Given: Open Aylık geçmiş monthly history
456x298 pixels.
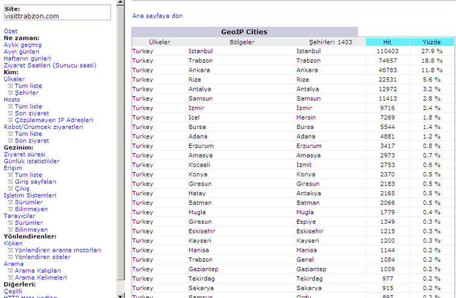Looking at the screenshot, I should (x=22, y=44).
